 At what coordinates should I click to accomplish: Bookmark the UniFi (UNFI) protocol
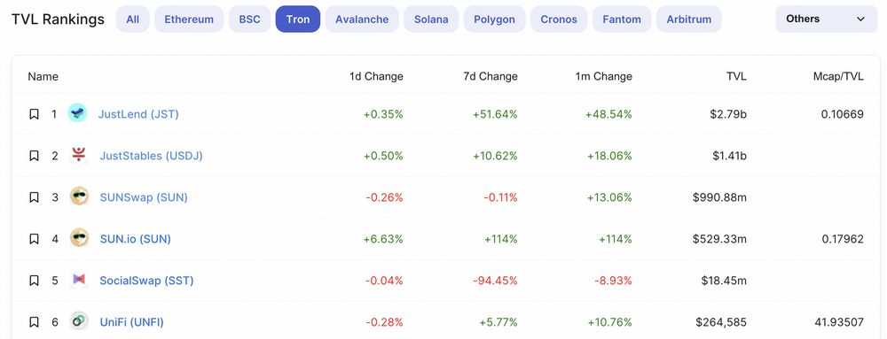[34, 322]
